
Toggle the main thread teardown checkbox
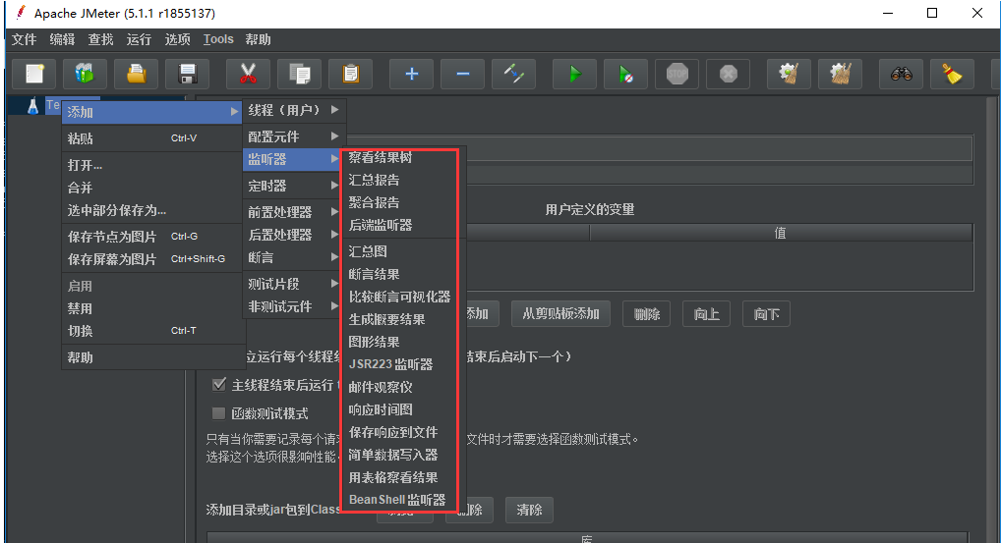coord(219,384)
